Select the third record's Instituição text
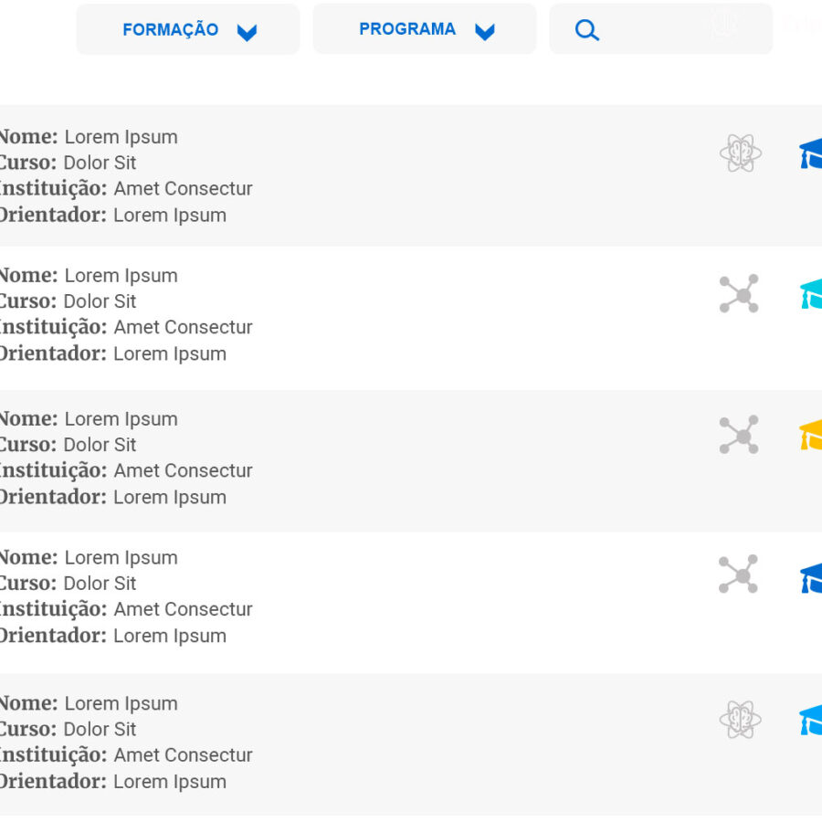The image size is (822, 822). (126, 470)
